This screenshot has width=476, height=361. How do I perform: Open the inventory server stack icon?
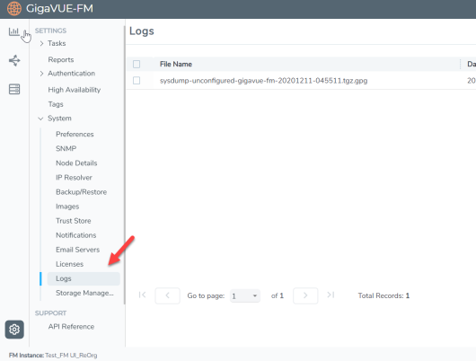[x=14, y=89]
